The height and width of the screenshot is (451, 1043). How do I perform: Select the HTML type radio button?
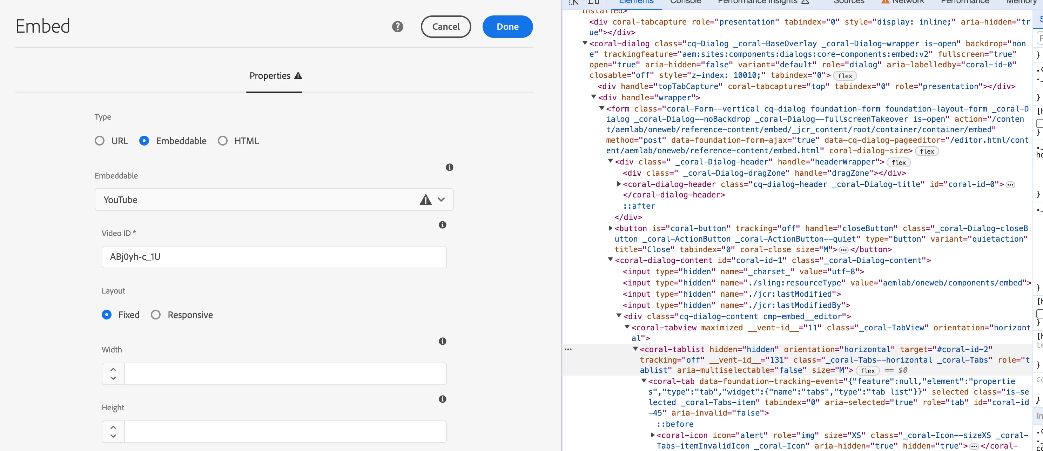(x=223, y=141)
